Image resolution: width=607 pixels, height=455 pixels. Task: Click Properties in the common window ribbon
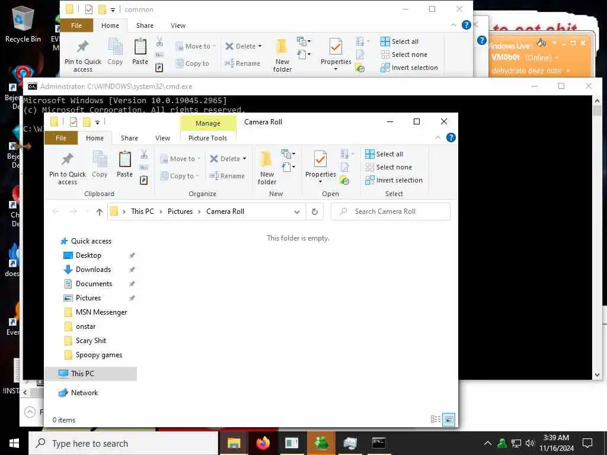336,53
